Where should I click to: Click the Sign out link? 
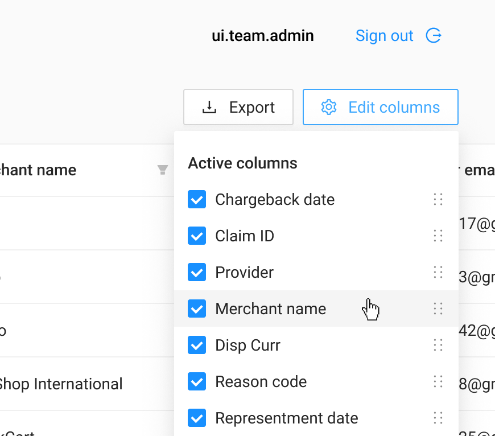coord(384,36)
